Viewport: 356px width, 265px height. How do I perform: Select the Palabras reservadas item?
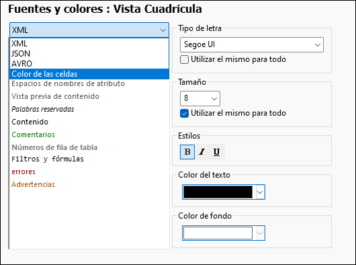[x=43, y=110]
